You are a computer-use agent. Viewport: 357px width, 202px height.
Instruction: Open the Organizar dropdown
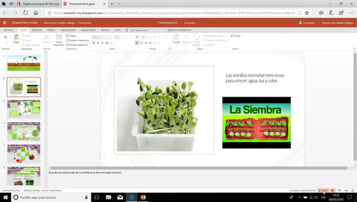[x=186, y=40]
